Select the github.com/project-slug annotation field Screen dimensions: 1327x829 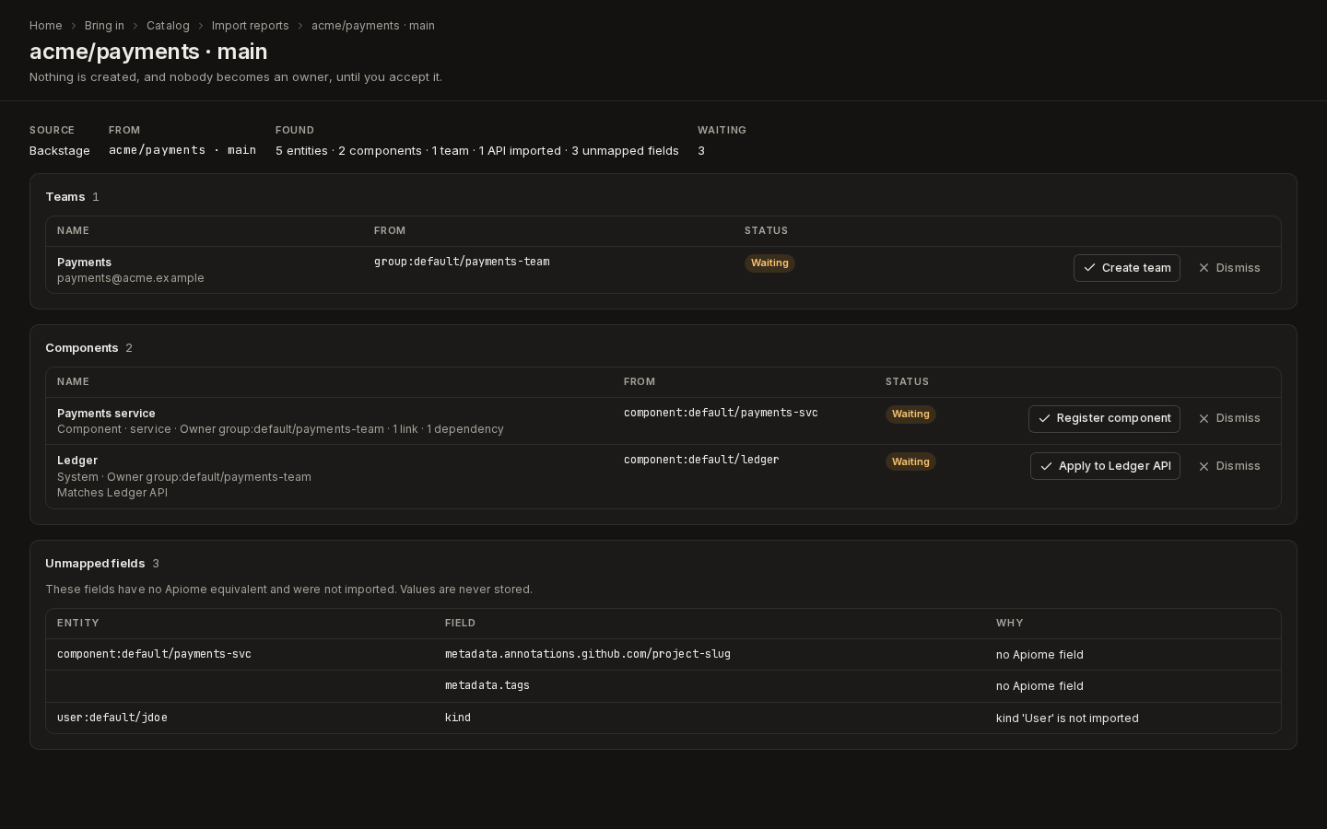(x=588, y=654)
